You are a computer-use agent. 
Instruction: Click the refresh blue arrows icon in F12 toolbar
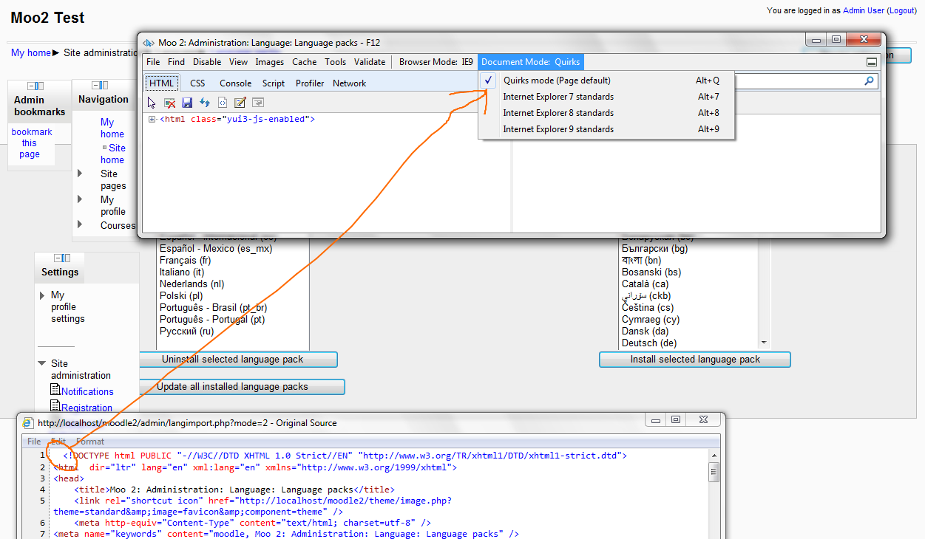click(x=205, y=103)
